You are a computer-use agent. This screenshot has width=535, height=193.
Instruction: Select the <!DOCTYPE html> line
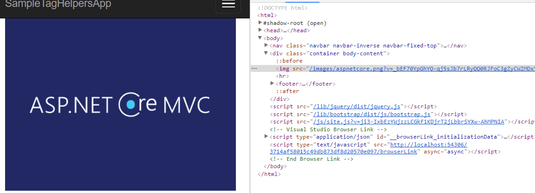(283, 7)
